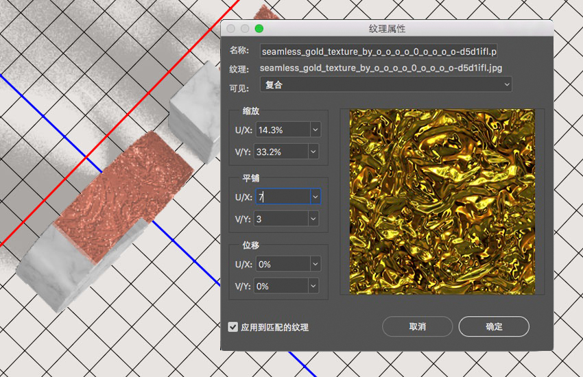The image size is (583, 377).
Task: Click the 确定 button
Action: [494, 326]
